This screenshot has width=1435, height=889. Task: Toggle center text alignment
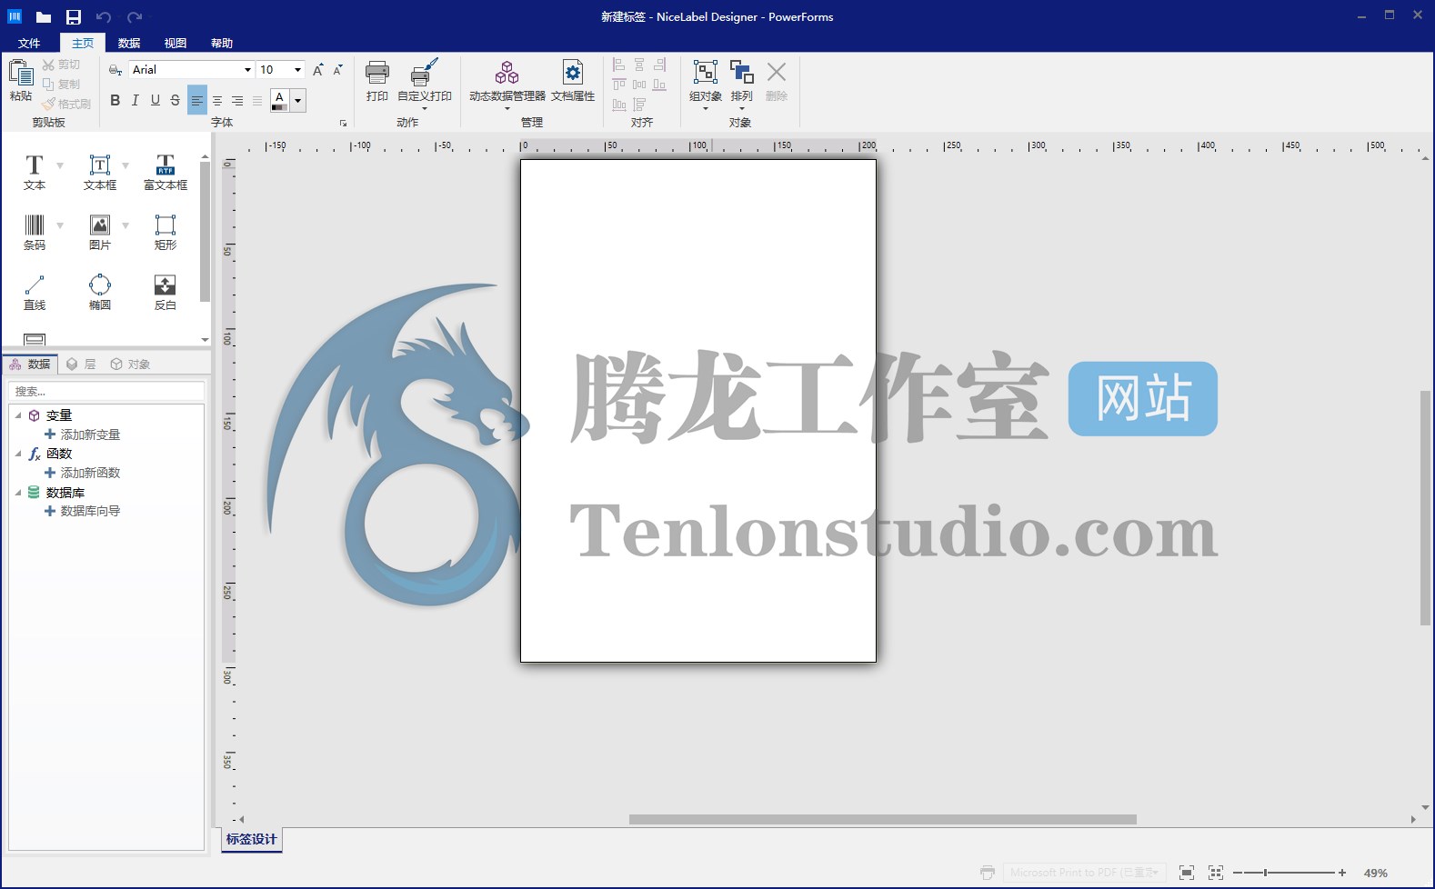[x=217, y=100]
